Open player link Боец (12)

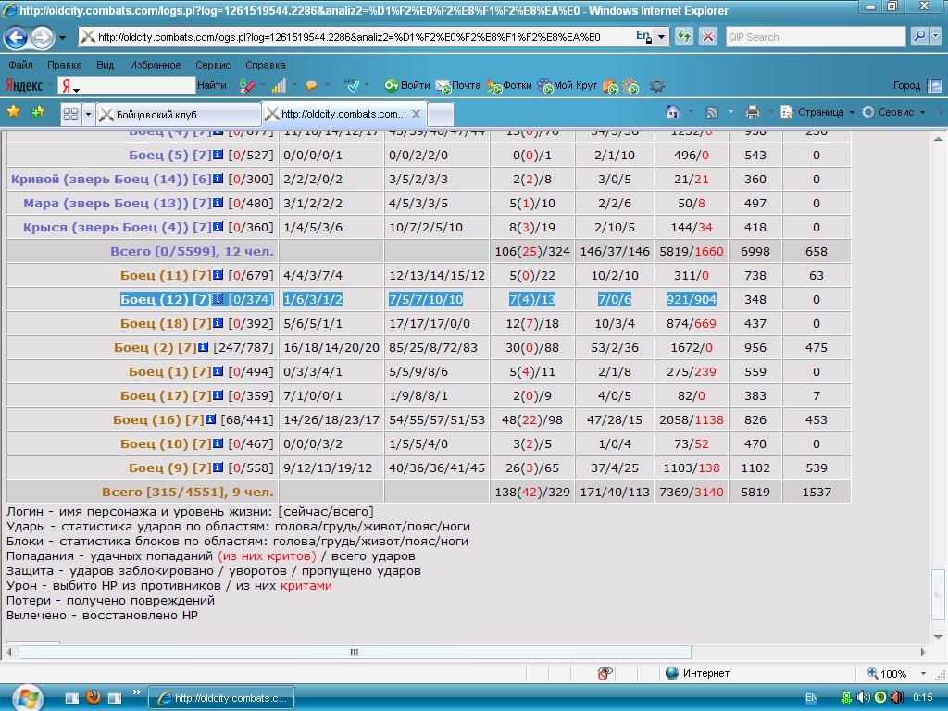tap(166, 299)
